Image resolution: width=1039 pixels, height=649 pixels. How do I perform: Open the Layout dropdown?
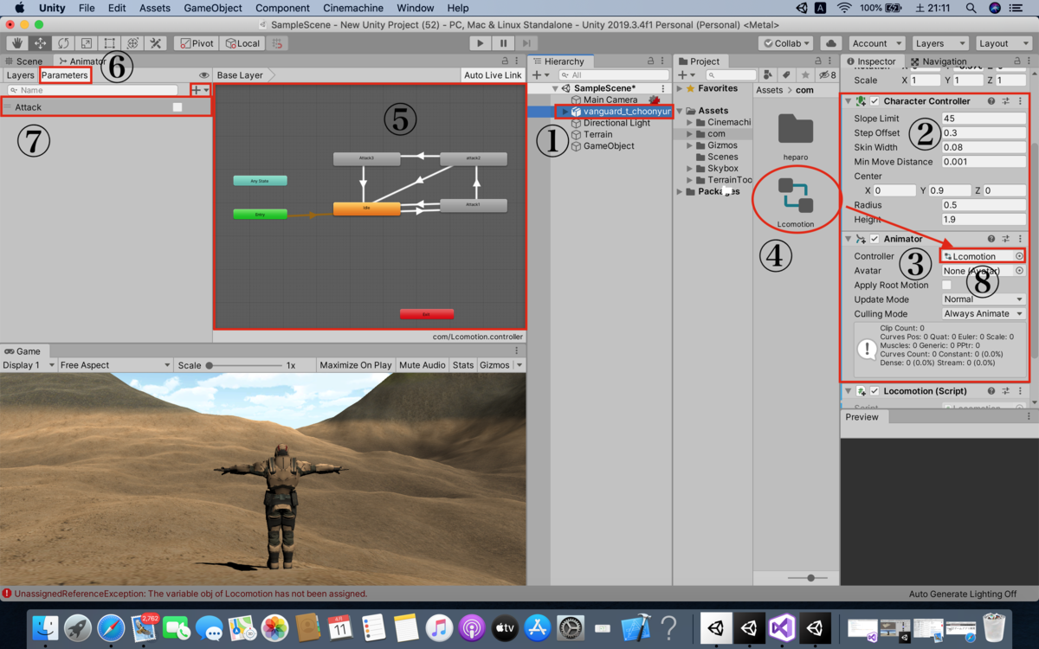coord(1004,43)
